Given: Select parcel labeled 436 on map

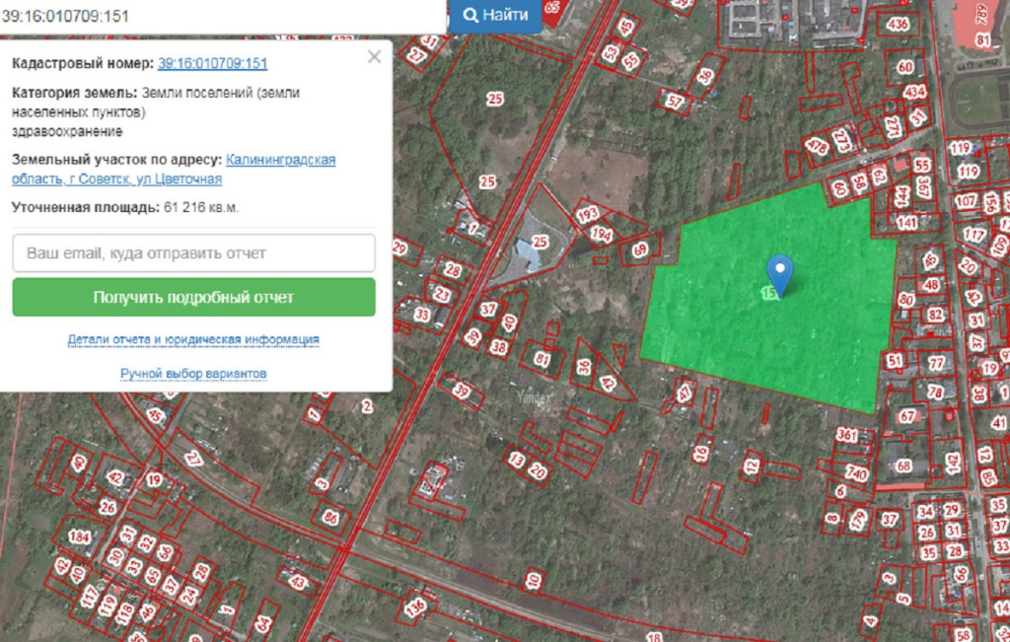Looking at the screenshot, I should (898, 25).
